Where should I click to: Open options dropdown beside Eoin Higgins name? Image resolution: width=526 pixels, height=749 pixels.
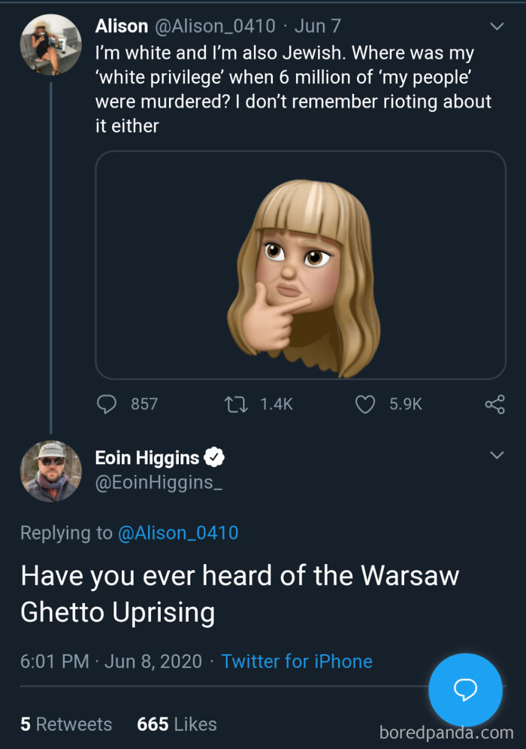[497, 454]
